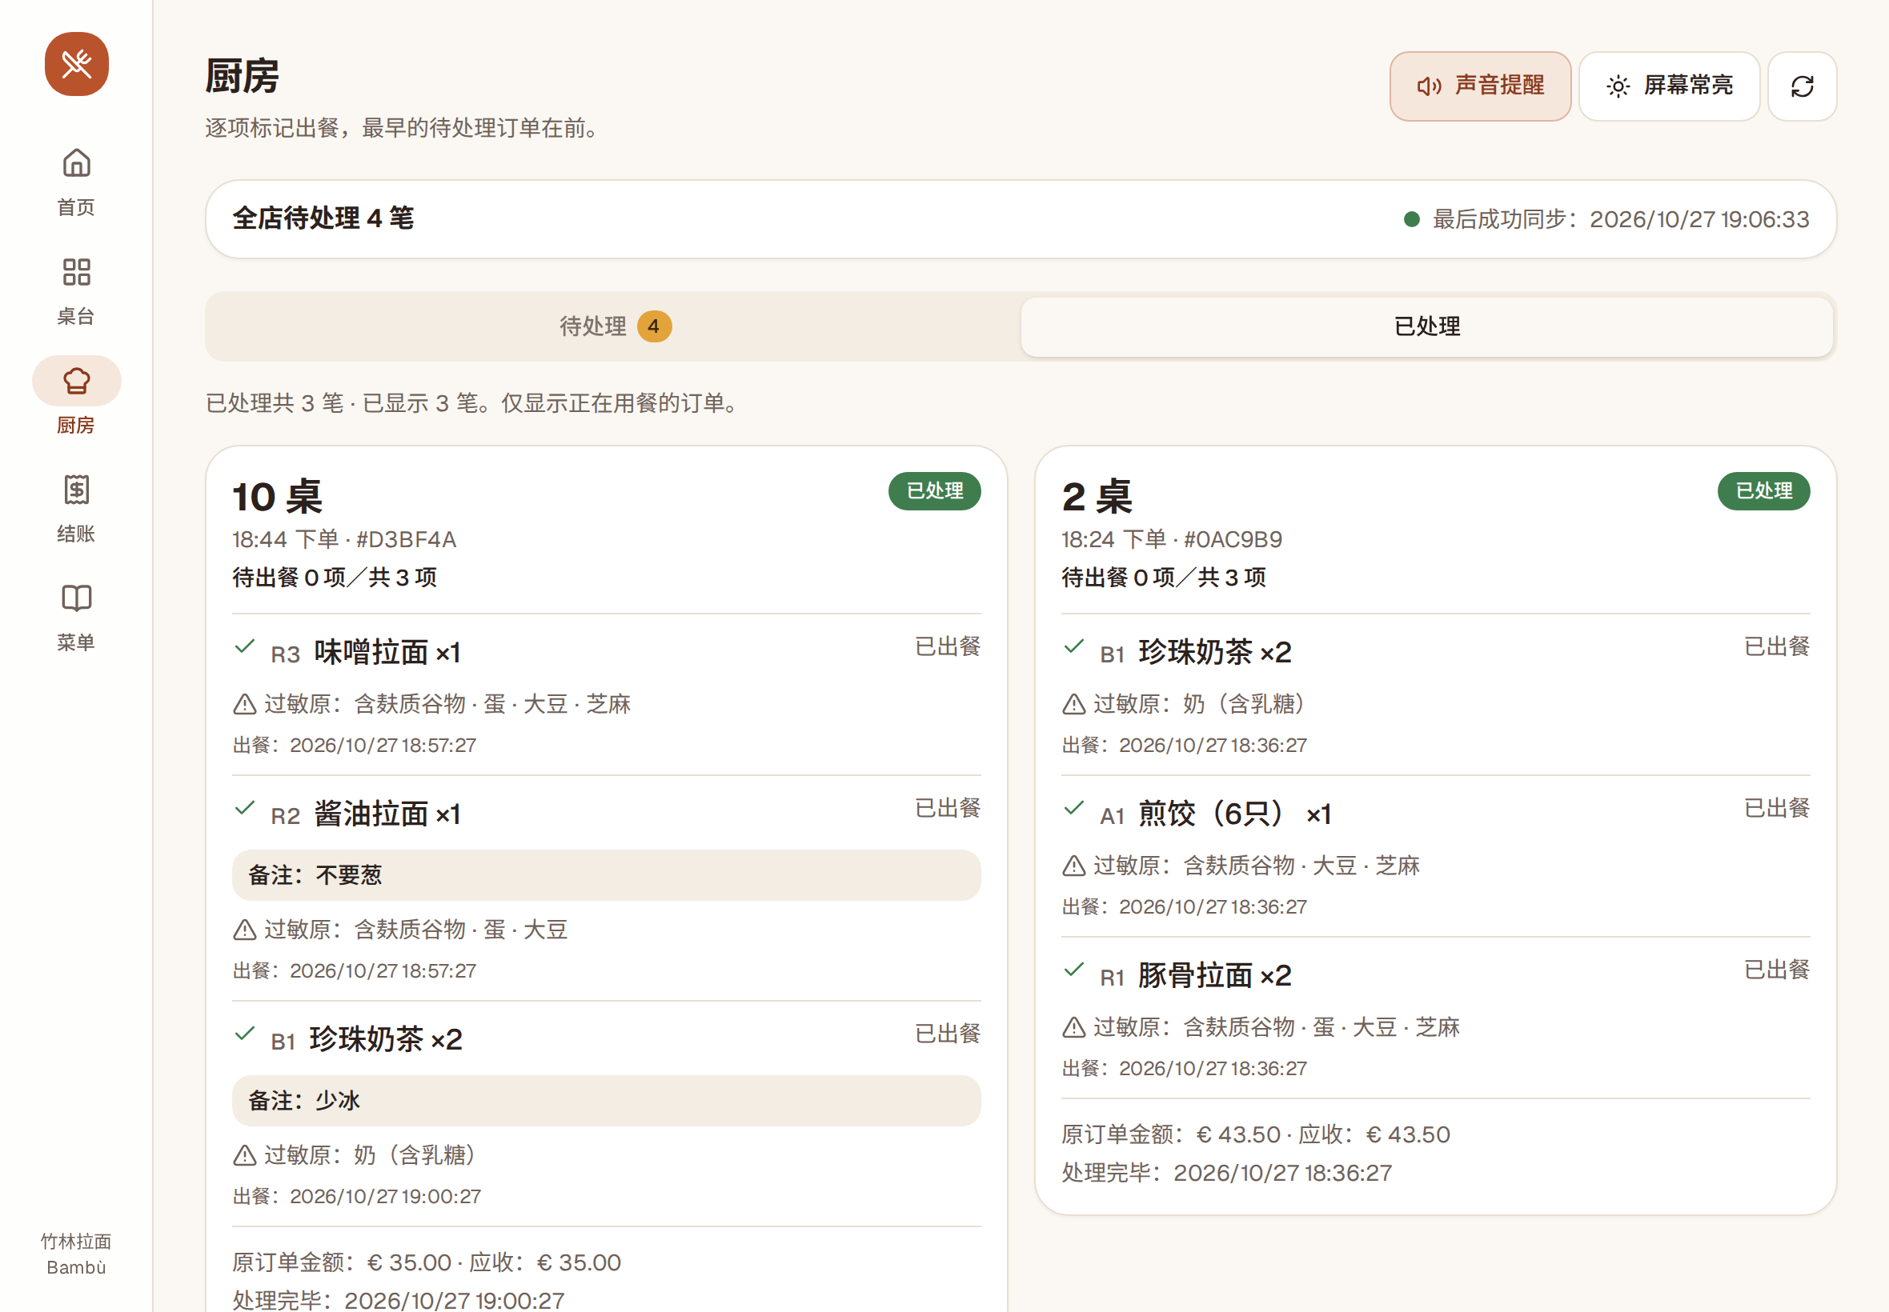Viewport: 1889px width, 1312px height.
Task: Click allergen warning icon under 酱油拉面
Action: 244,930
